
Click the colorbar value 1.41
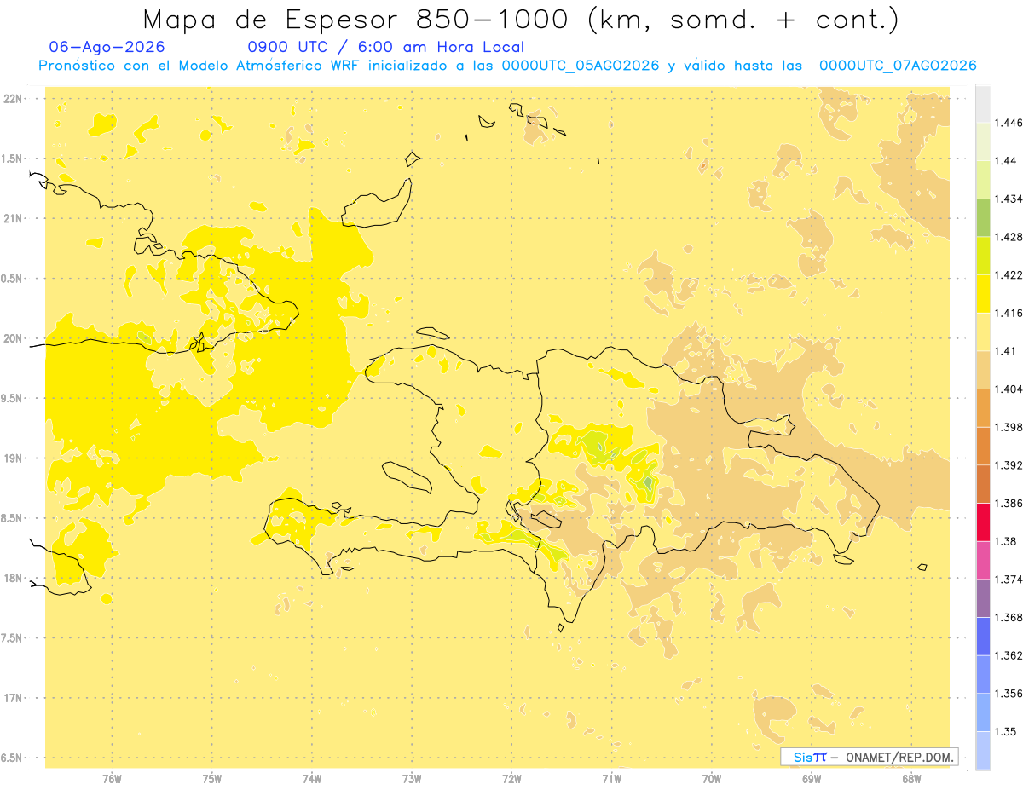1005,351
